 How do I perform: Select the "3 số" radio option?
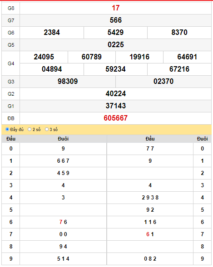[x=47, y=129]
